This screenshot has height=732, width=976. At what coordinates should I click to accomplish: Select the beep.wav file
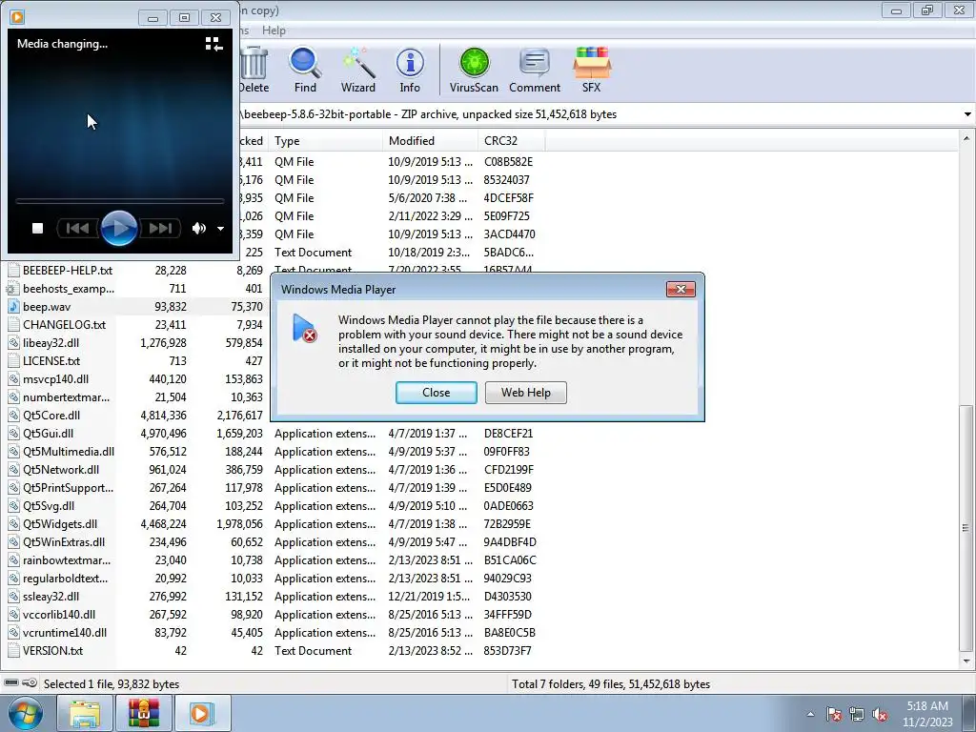tap(47, 307)
